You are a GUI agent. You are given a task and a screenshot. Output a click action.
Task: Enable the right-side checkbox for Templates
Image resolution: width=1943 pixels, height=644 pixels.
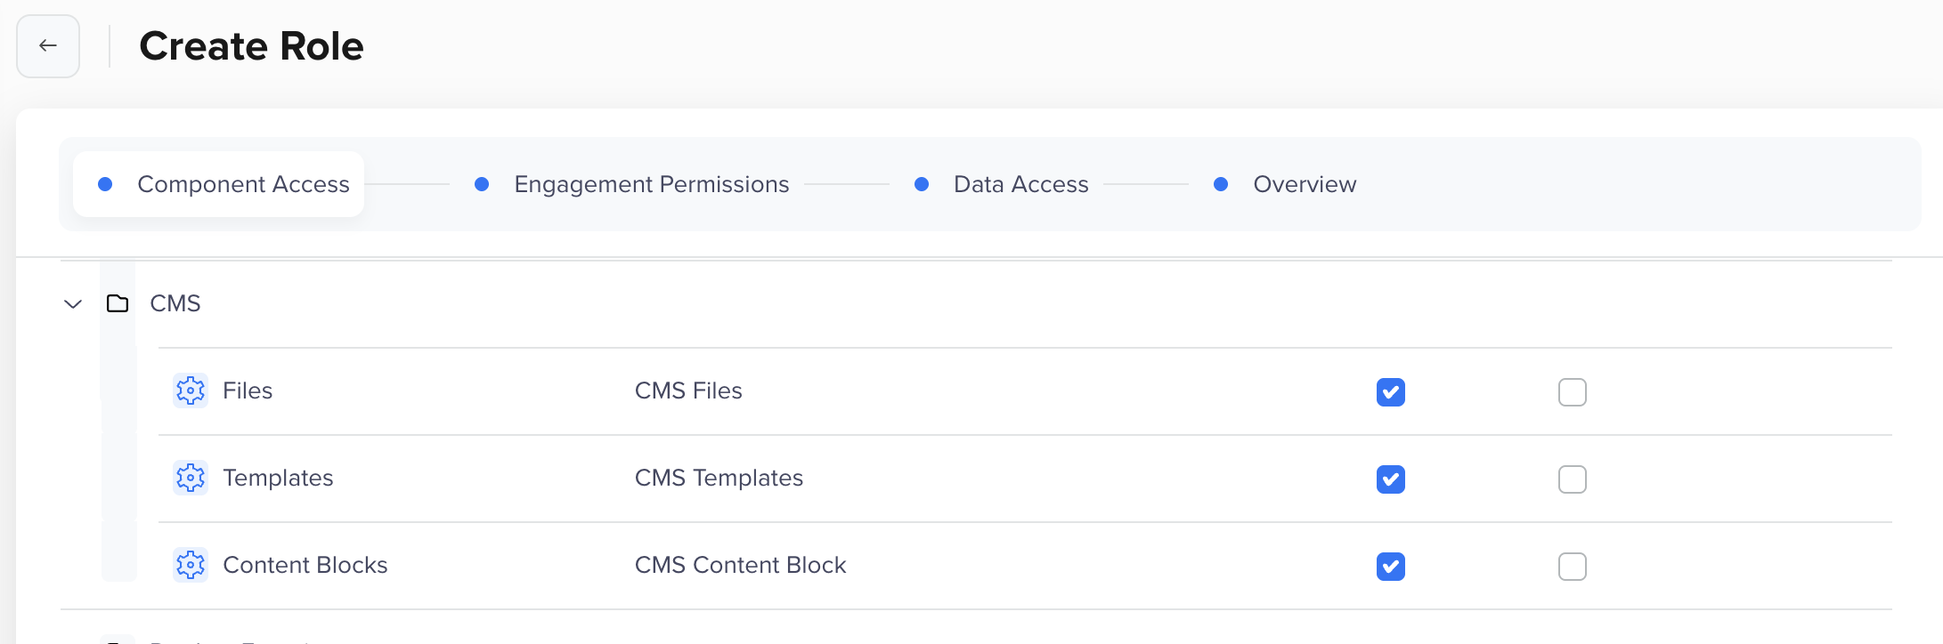click(1573, 479)
